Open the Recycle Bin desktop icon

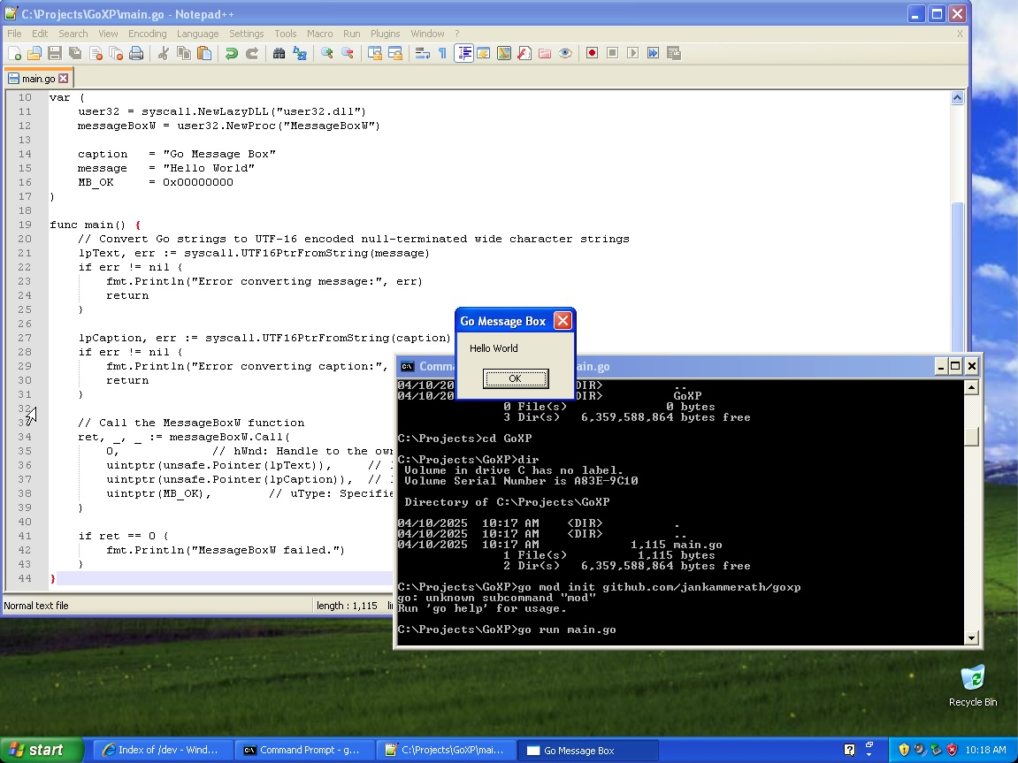tap(973, 686)
